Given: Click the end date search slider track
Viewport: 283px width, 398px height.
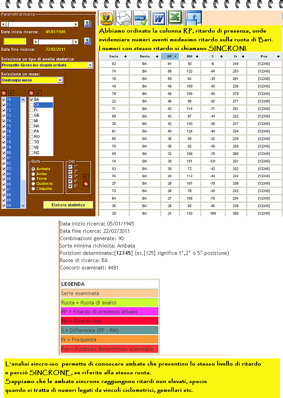Looking at the screenshot, I should (x=58, y=41).
